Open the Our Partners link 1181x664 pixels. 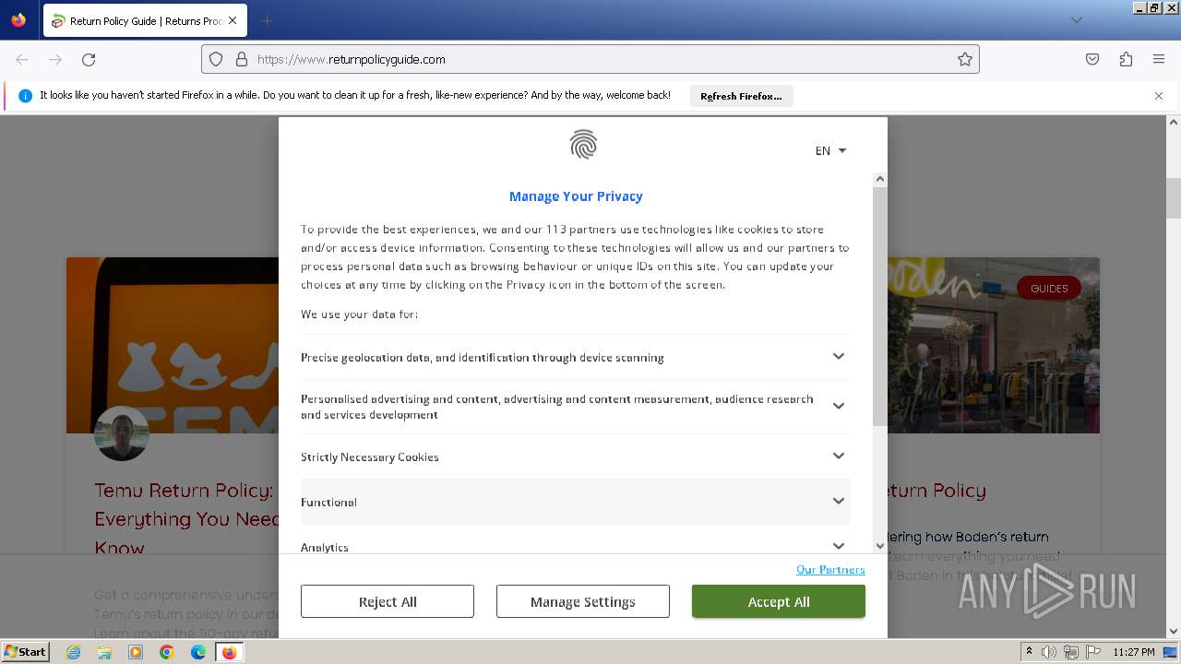click(x=830, y=569)
